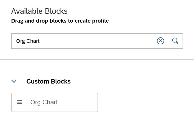Image resolution: width=194 pixels, height=117 pixels.
Task: Click the Org Chart label in tile
Action: 44,102
